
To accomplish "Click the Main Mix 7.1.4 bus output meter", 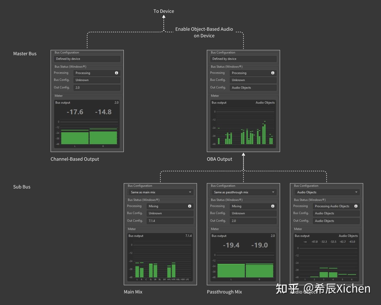I will point(160,258).
